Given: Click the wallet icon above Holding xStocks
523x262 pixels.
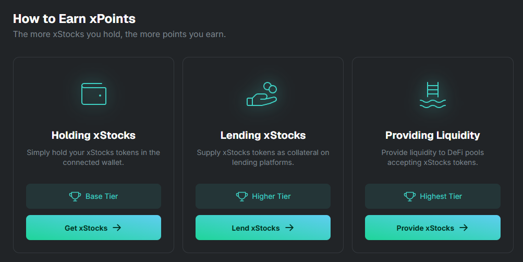Looking at the screenshot, I should (x=94, y=94).
